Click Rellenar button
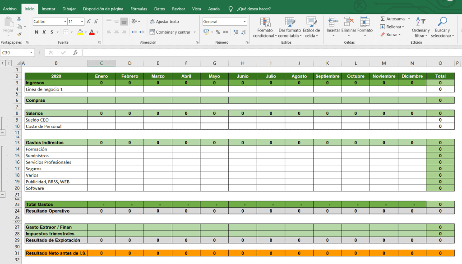Viewport: 462px width, 264px height. pos(392,27)
